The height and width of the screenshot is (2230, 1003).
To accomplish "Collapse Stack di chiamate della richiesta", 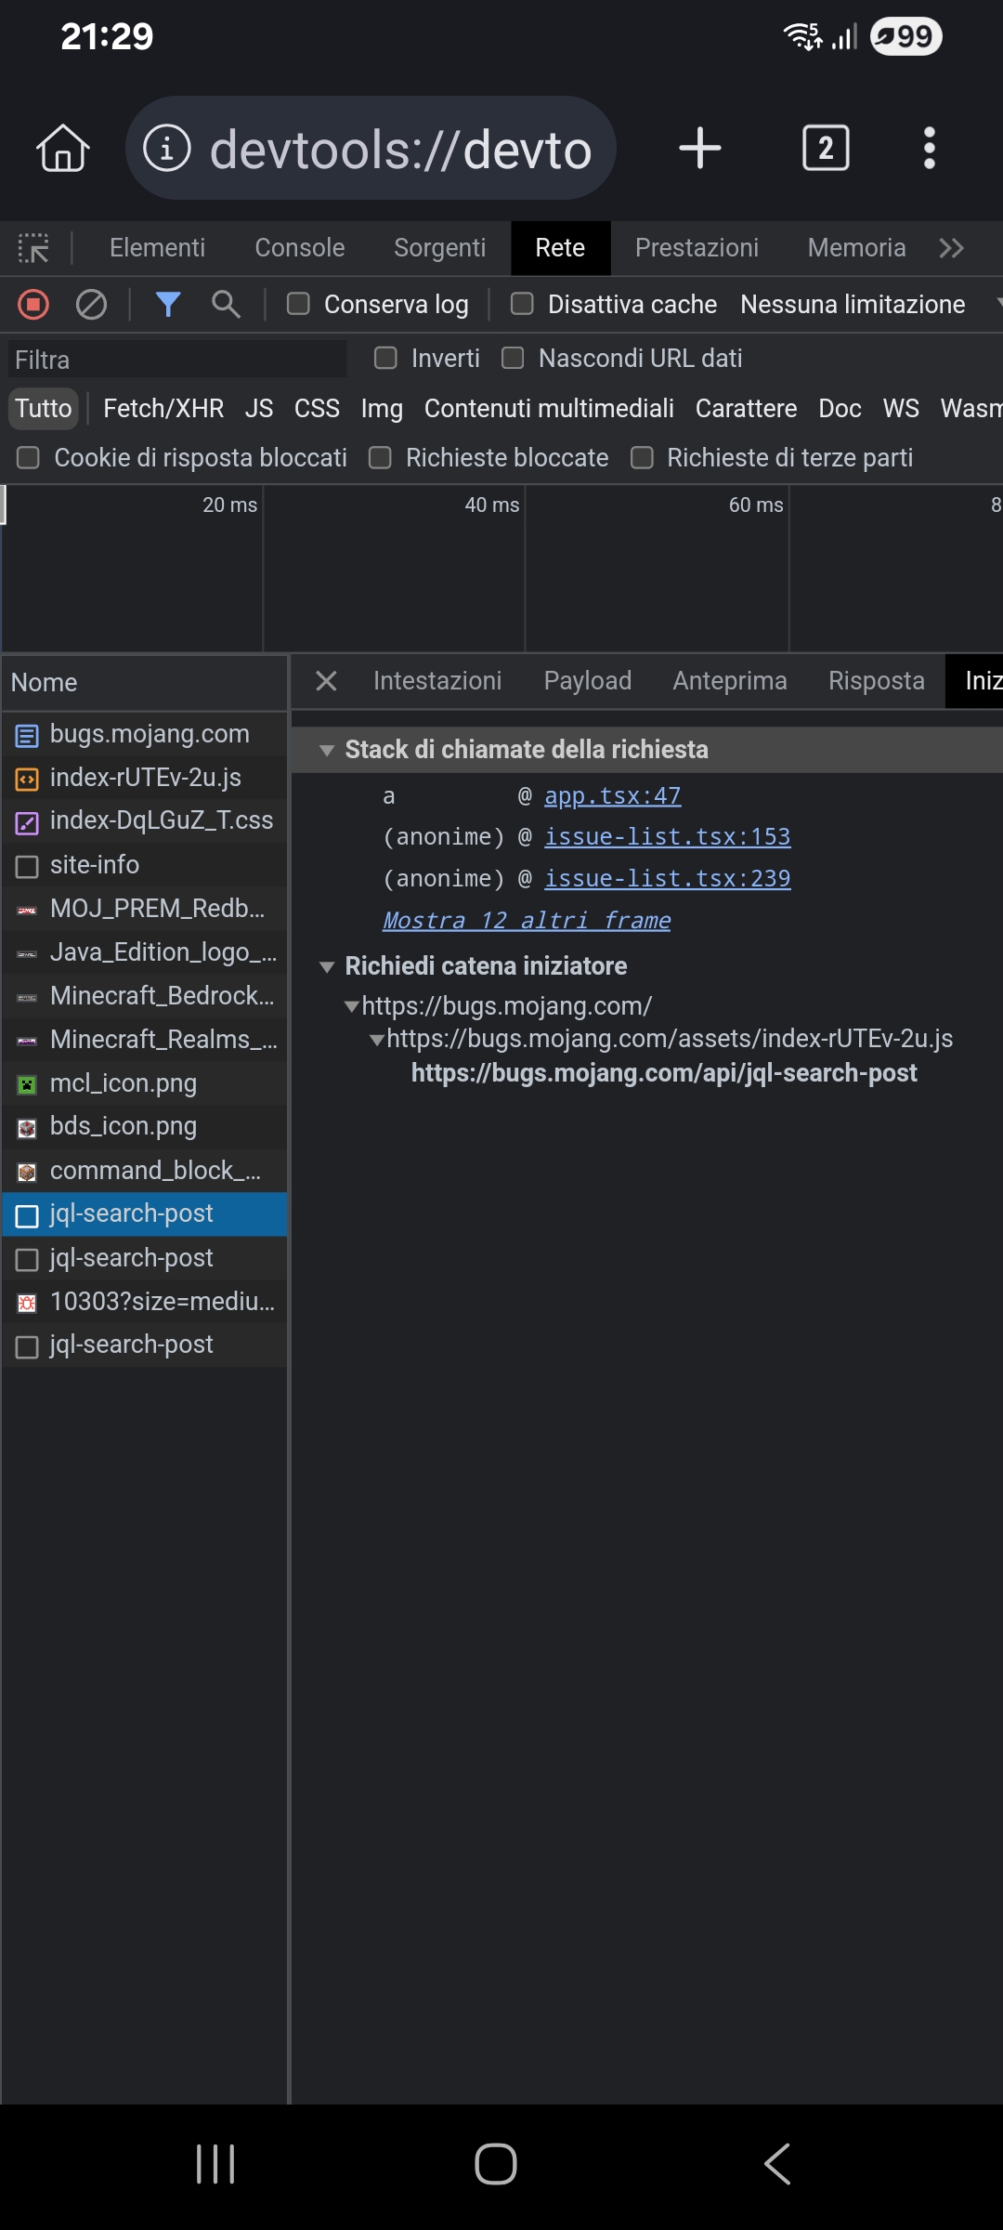I will pos(327,751).
